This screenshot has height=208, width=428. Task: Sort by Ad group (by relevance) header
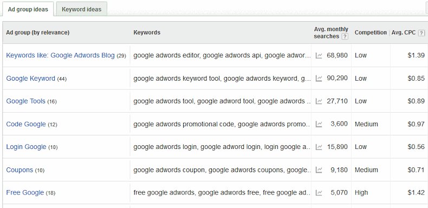38,32
